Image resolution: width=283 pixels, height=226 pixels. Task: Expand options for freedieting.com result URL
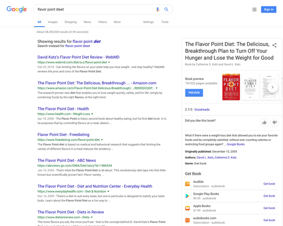[x=102, y=140]
